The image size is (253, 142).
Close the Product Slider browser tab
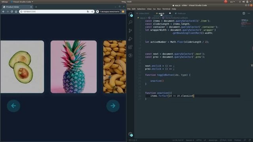(x=31, y=7)
